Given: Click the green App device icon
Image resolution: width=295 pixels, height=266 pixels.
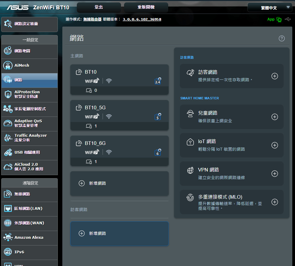Looking at the screenshot, I should [279, 19].
